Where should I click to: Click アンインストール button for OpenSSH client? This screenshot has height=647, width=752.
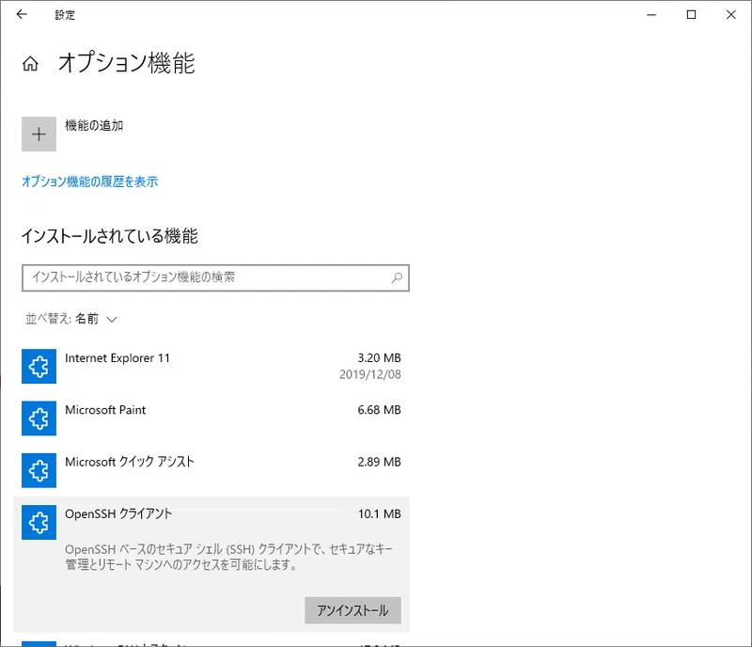coord(353,610)
